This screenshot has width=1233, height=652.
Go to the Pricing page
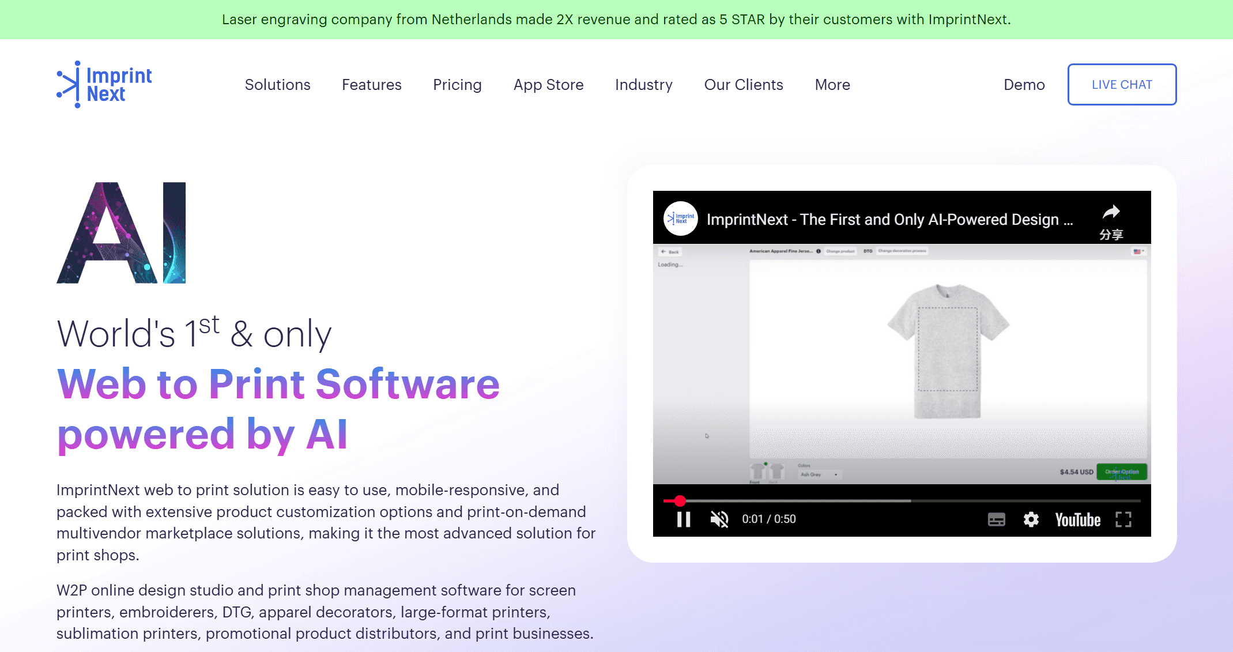tap(457, 85)
